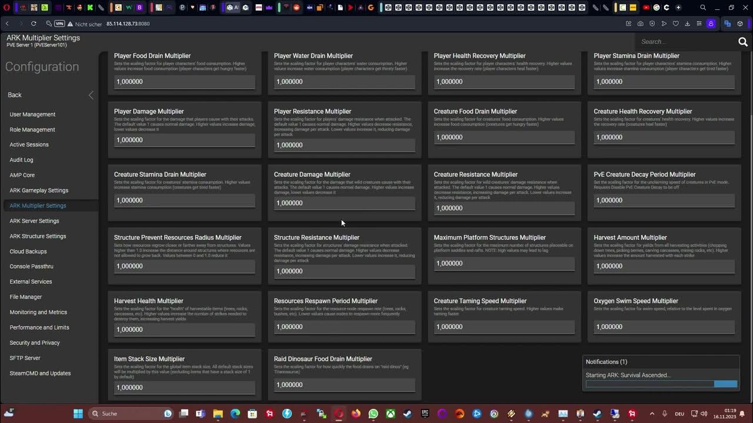Viewport: 753px width, 423px height.
Task: Collapse sidebar with the Back chevron
Action: tap(91, 95)
